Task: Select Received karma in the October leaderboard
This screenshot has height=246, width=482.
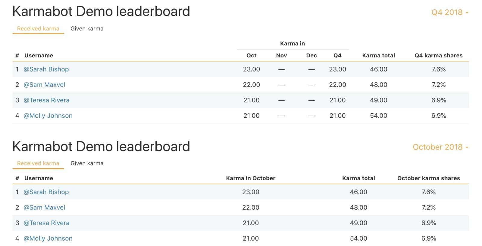Action: coord(38,163)
